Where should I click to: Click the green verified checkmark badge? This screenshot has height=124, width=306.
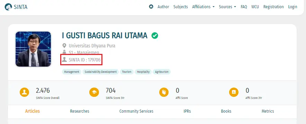pos(155,36)
